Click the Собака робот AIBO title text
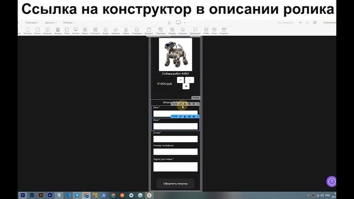The width and height of the screenshot is (354, 199). pos(175,74)
